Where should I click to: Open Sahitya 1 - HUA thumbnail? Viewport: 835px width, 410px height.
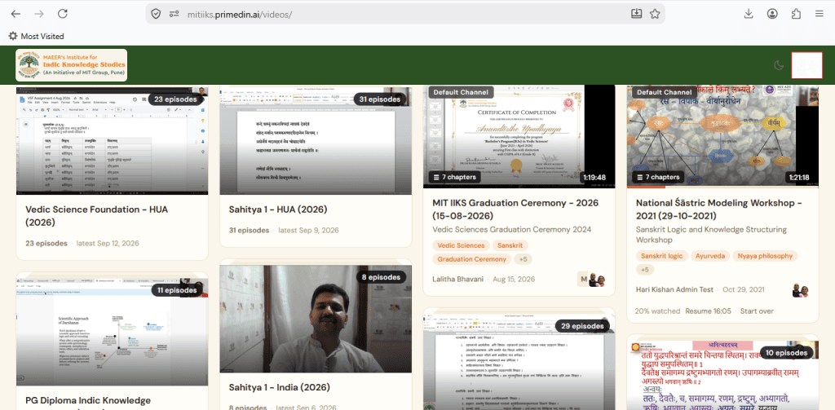coord(316,140)
